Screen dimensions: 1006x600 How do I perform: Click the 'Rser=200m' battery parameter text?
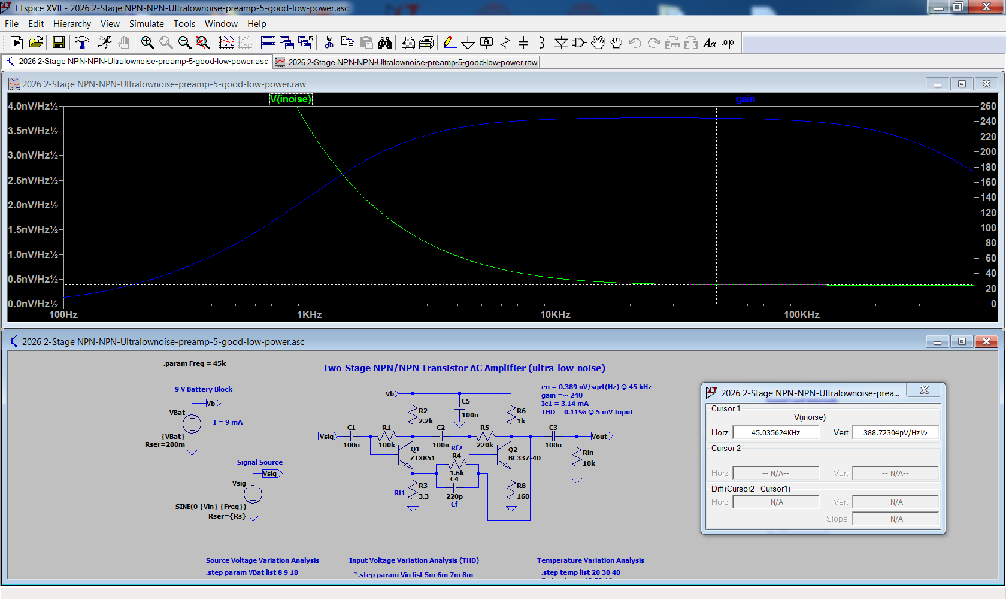pyautogui.click(x=165, y=444)
